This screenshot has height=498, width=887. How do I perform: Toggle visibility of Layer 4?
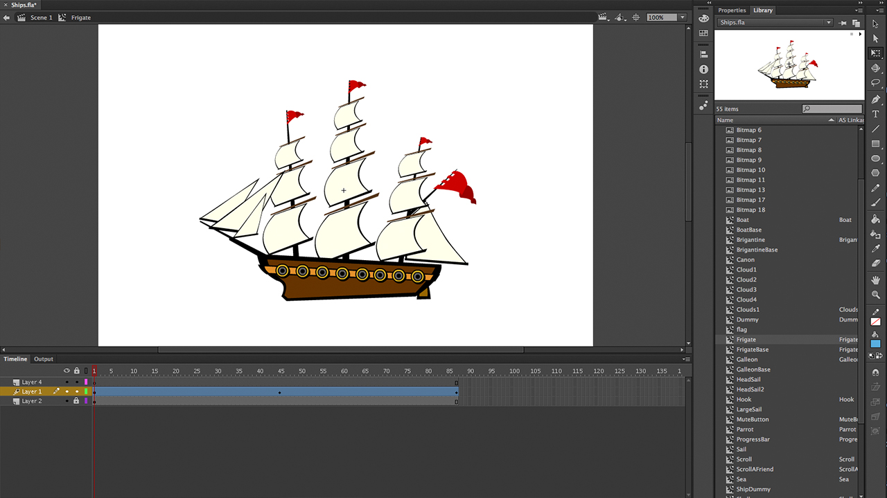pos(67,382)
